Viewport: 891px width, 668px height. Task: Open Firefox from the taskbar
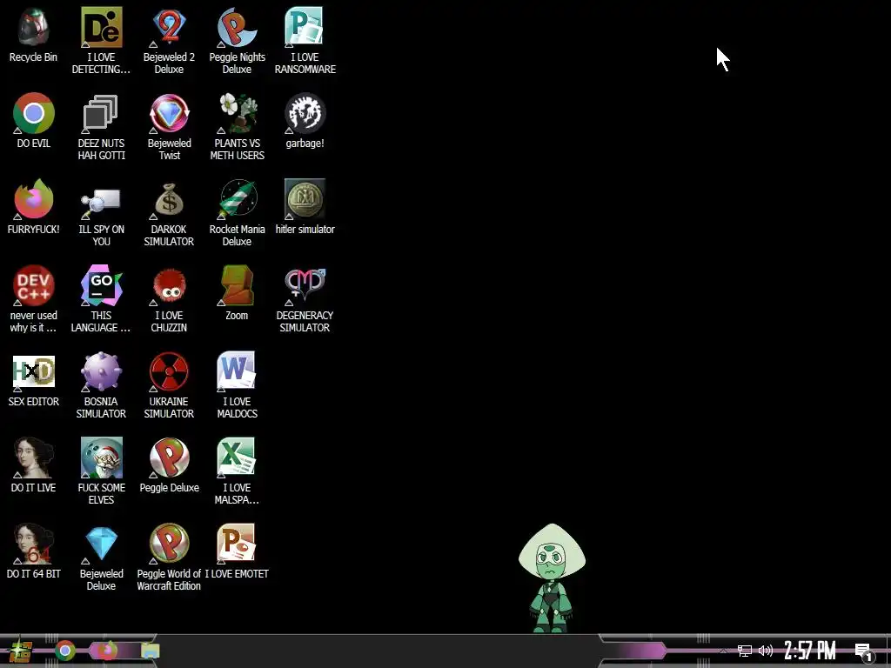pyautogui.click(x=107, y=651)
